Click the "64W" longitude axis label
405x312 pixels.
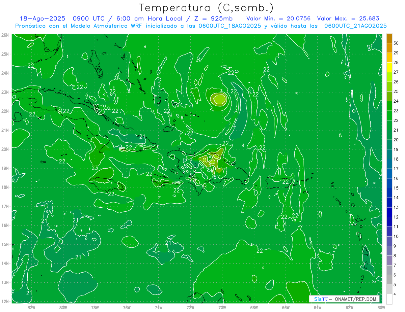tap(317, 307)
